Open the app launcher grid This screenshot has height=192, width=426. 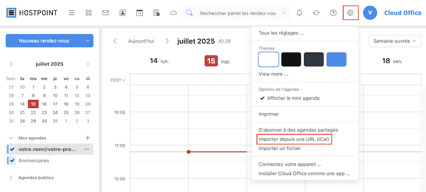tap(88, 13)
